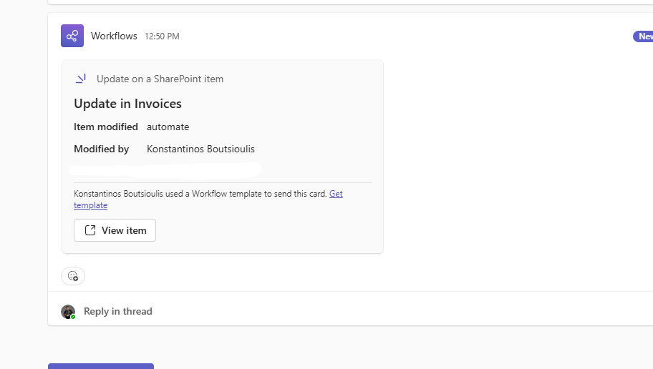Click the automate item value
The width and height of the screenshot is (653, 369).
coord(168,127)
